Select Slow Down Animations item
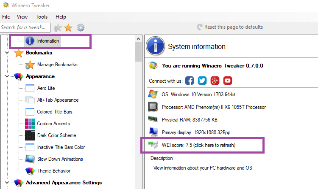The width and height of the screenshot is (318, 189). 60,159
